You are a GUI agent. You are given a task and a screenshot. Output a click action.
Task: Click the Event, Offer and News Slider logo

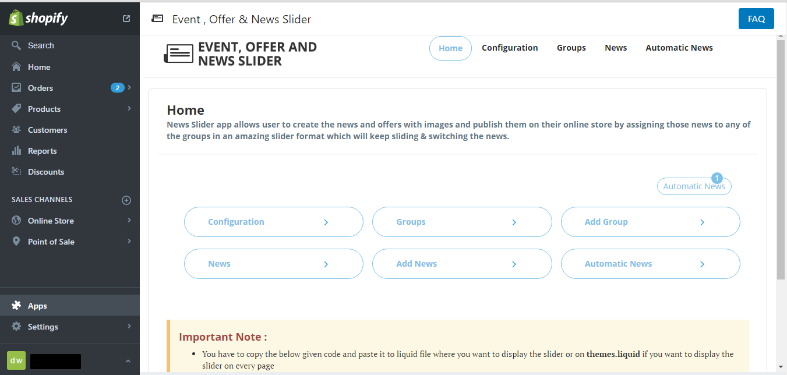pyautogui.click(x=241, y=54)
